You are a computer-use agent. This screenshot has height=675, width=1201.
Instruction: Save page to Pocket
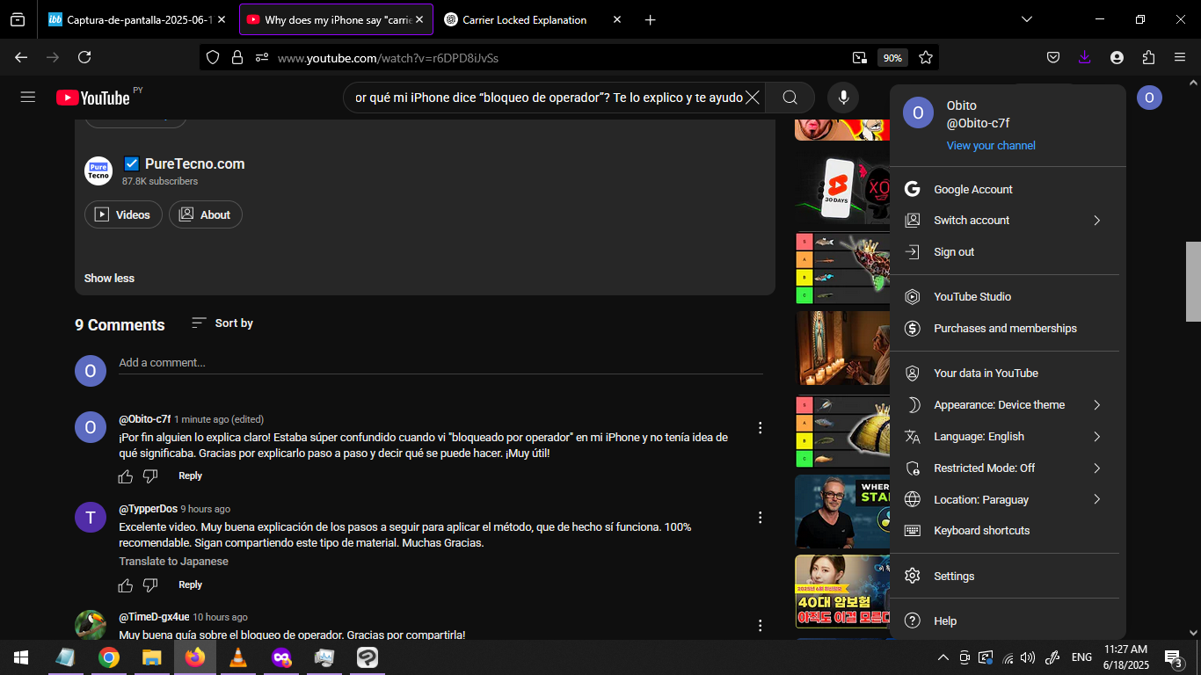1052,57
